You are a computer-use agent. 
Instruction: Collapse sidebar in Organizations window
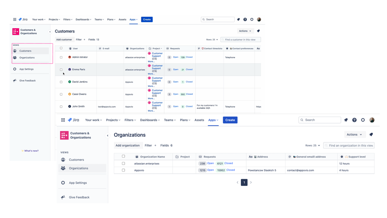pos(108,136)
